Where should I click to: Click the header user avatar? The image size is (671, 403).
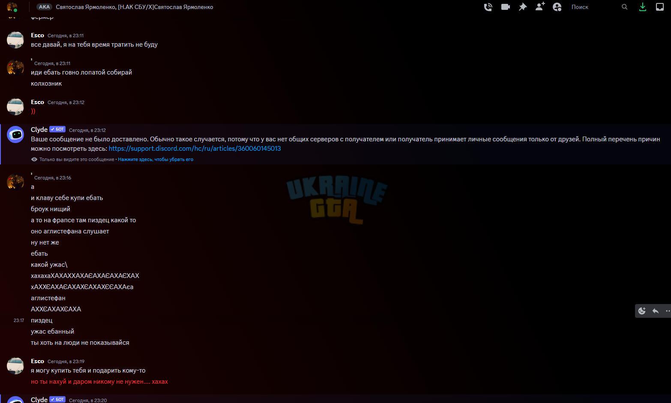coord(12,7)
